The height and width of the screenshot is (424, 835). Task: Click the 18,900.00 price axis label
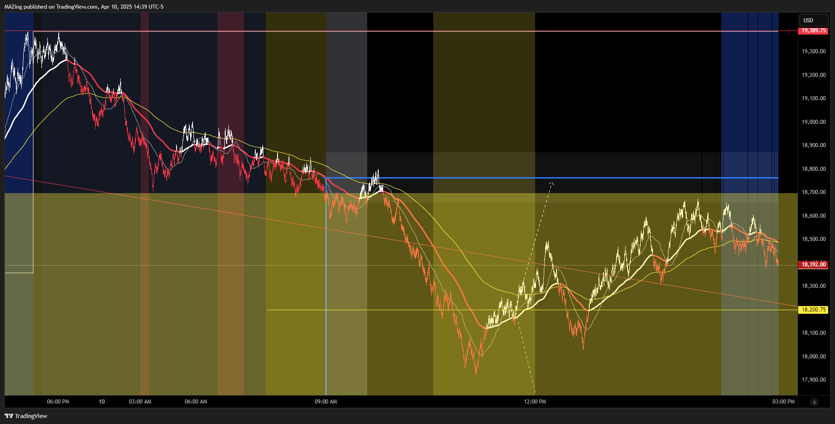814,145
